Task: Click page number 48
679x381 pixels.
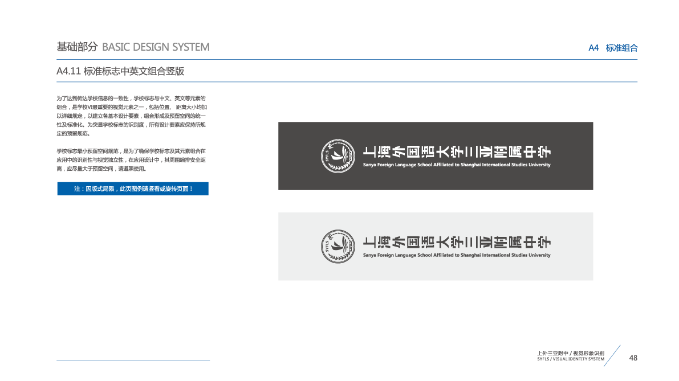Action: (x=633, y=358)
